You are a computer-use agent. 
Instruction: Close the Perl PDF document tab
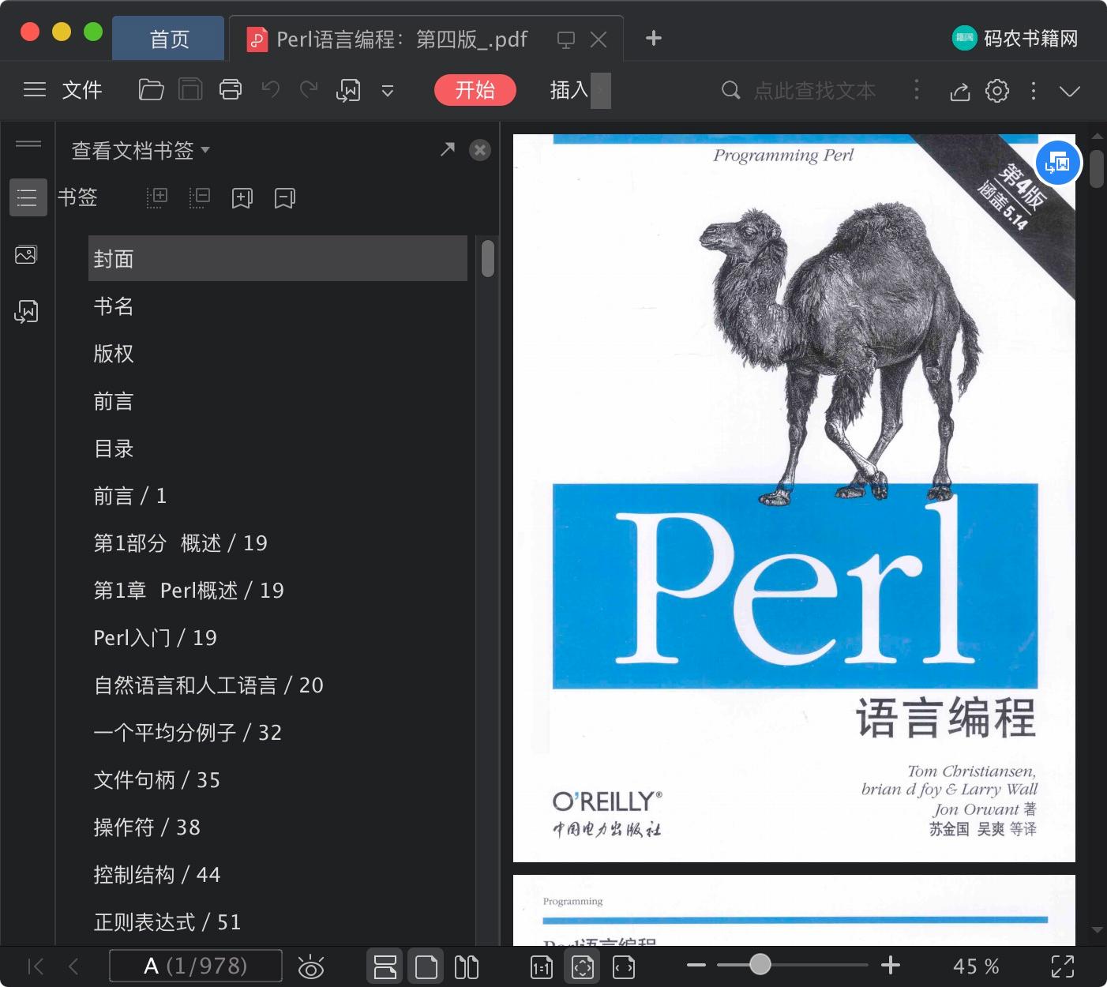coord(599,39)
